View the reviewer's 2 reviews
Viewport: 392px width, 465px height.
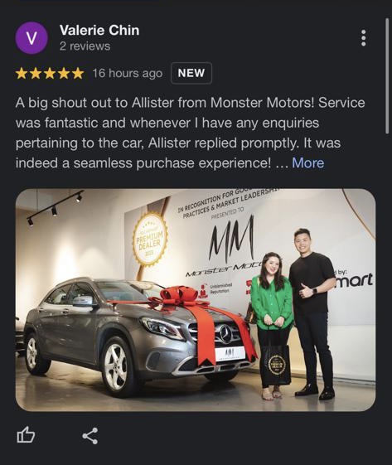(85, 46)
